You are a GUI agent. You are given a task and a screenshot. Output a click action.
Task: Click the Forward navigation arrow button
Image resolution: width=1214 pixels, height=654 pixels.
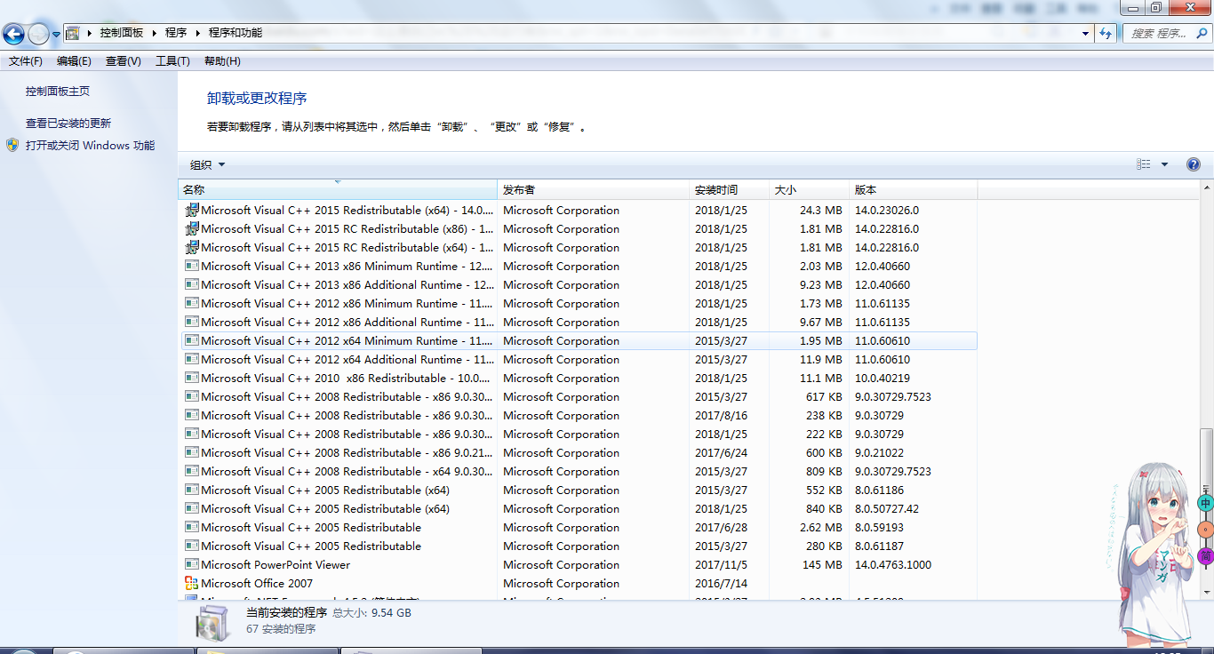click(38, 35)
